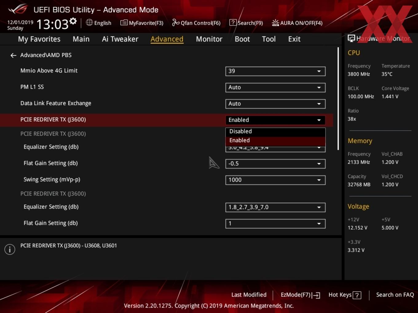Click the 13:03 clock display
418x313 pixels.
pyautogui.click(x=52, y=24)
